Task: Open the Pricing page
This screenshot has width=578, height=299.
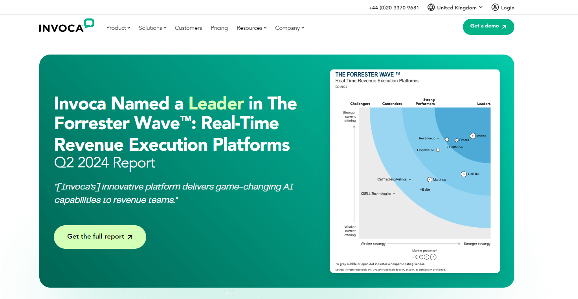Action: pos(219,28)
